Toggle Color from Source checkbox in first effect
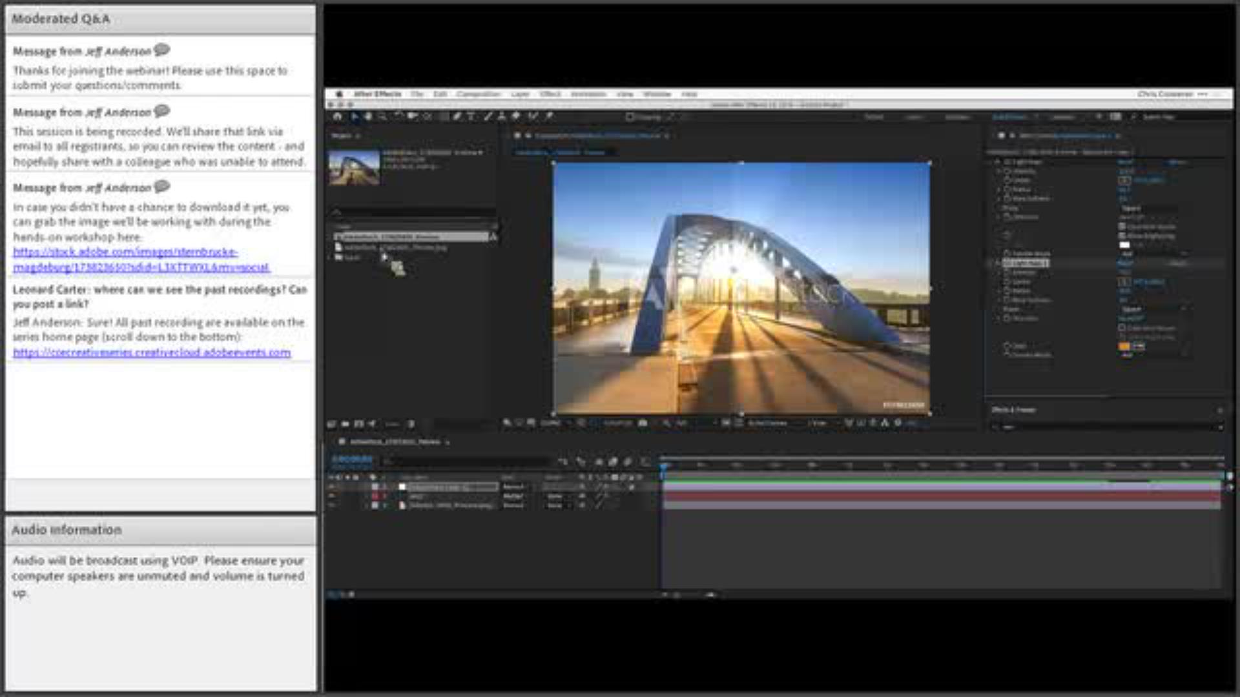Image resolution: width=1240 pixels, height=697 pixels. click(1122, 227)
